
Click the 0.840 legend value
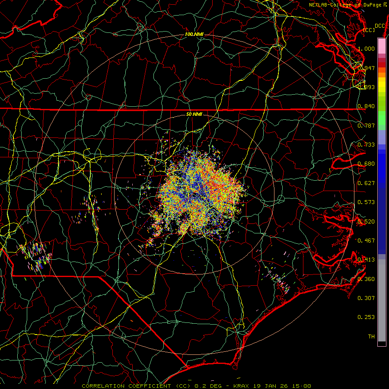[366, 106]
